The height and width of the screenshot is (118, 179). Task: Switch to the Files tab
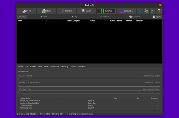click(x=26, y=67)
